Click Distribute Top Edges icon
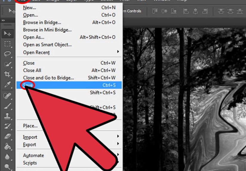 coord(221,11)
